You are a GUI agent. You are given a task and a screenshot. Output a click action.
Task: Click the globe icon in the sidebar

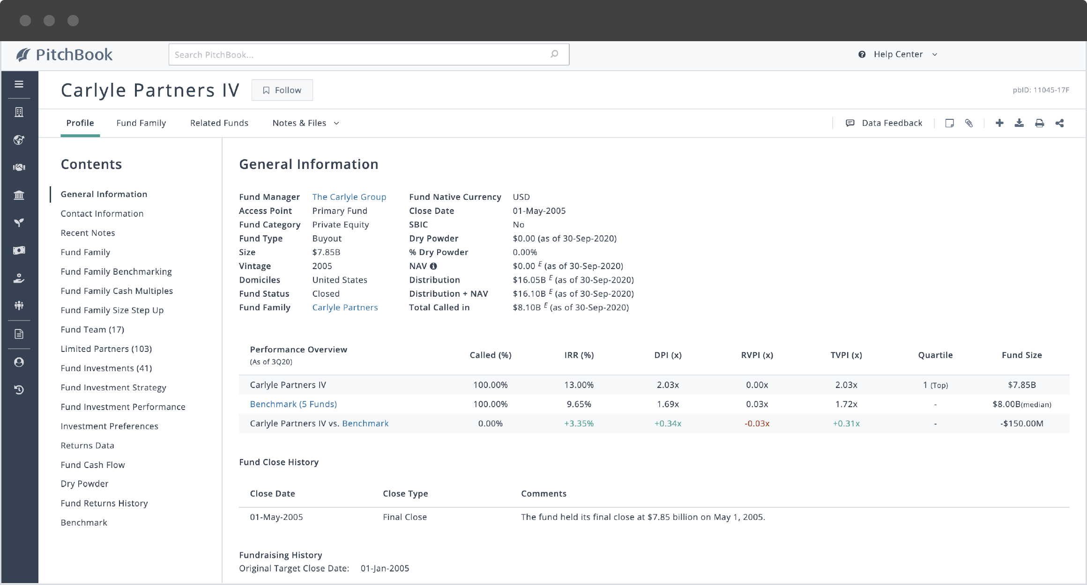coord(19,139)
